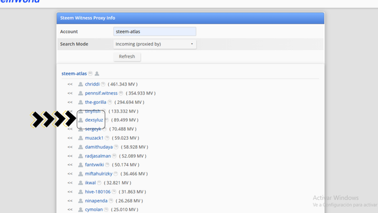
Task: Expand the << arrow in muzack1 row
Action: coord(70,138)
